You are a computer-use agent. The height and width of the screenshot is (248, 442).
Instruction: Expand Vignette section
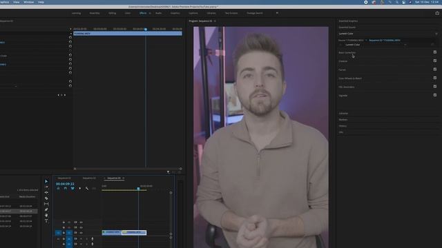(343, 96)
